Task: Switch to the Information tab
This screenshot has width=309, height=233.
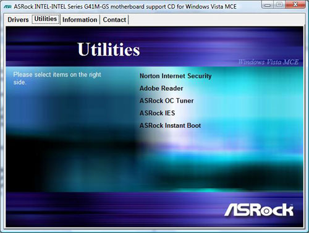Action: click(x=80, y=20)
